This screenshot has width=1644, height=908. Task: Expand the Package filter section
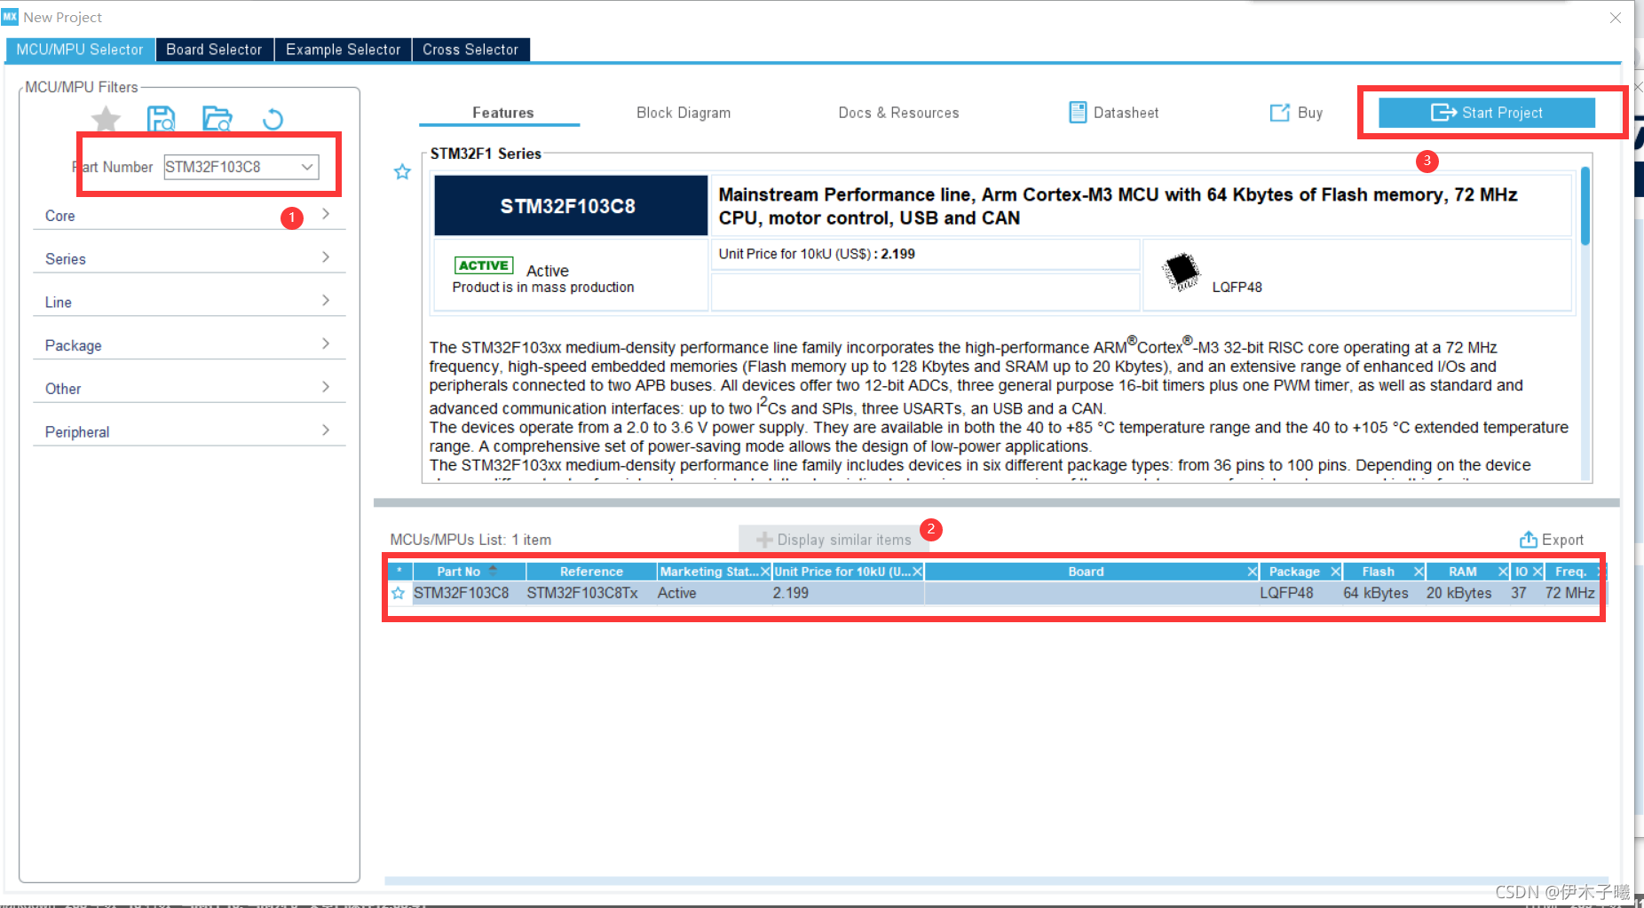189,345
